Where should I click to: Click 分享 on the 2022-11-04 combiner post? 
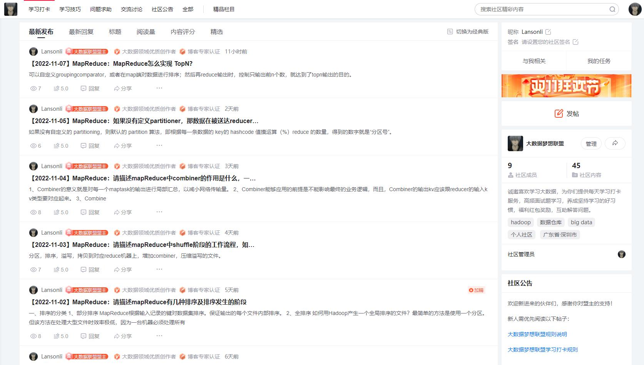tap(123, 212)
